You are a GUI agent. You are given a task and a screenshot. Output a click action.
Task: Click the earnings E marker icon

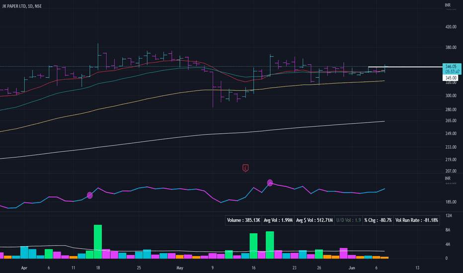click(x=245, y=168)
